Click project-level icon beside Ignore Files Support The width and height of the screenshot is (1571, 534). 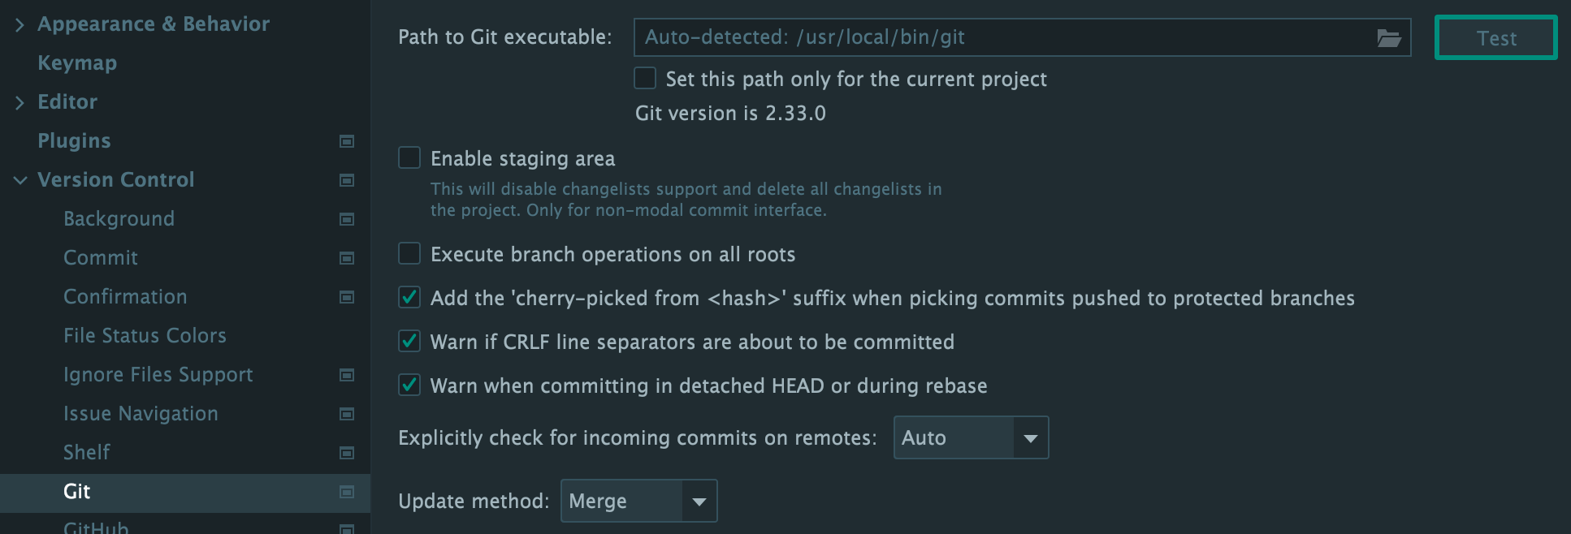[347, 375]
